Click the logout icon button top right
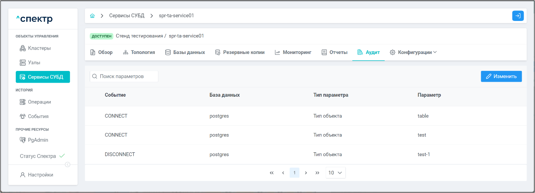The image size is (535, 193). click(x=518, y=16)
